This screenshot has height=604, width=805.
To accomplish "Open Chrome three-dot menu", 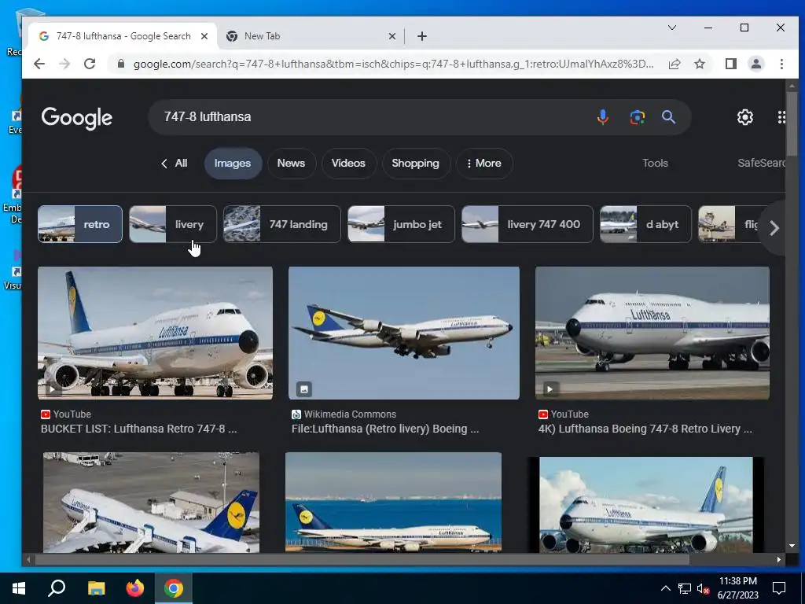I will (781, 64).
